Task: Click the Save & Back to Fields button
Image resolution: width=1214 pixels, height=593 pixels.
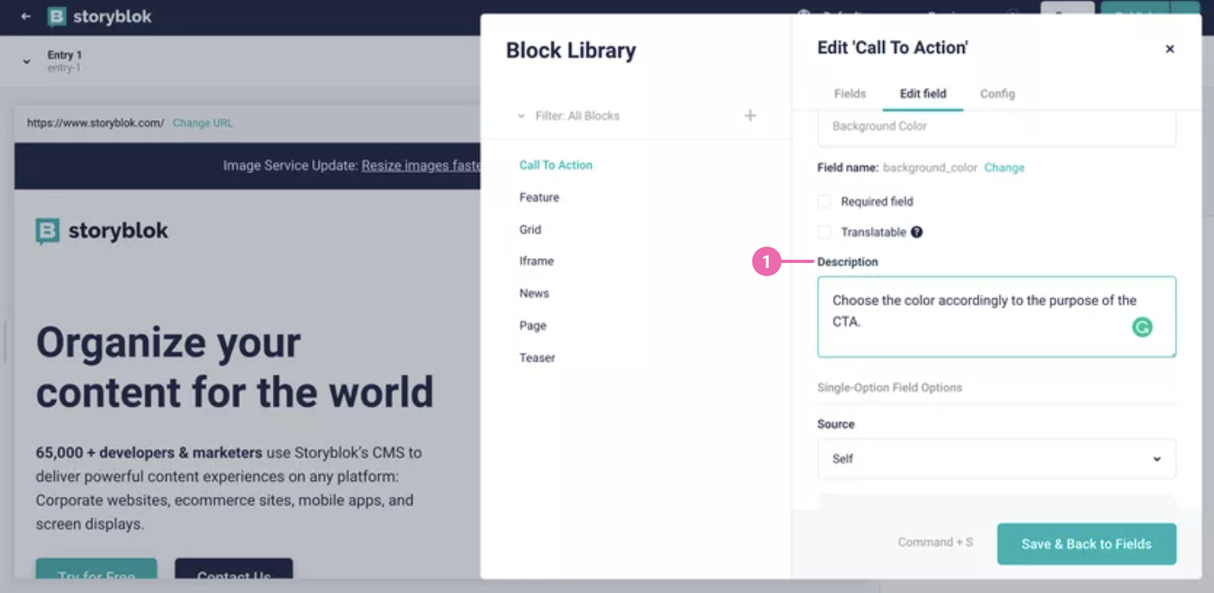Action: [x=1087, y=543]
